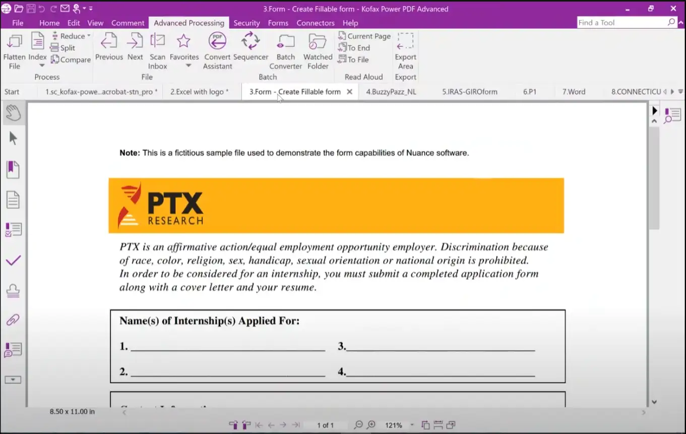Open the Watched Folder tool
Image resolution: width=686 pixels, height=434 pixels.
(x=318, y=50)
